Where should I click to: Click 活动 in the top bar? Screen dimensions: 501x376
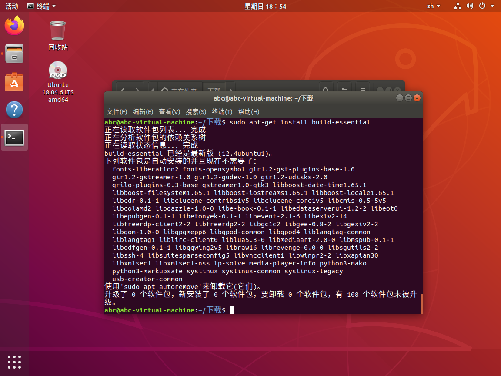pyautogui.click(x=11, y=6)
